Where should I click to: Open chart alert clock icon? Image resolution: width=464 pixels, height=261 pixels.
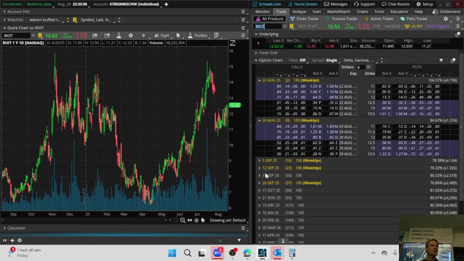coord(107,35)
